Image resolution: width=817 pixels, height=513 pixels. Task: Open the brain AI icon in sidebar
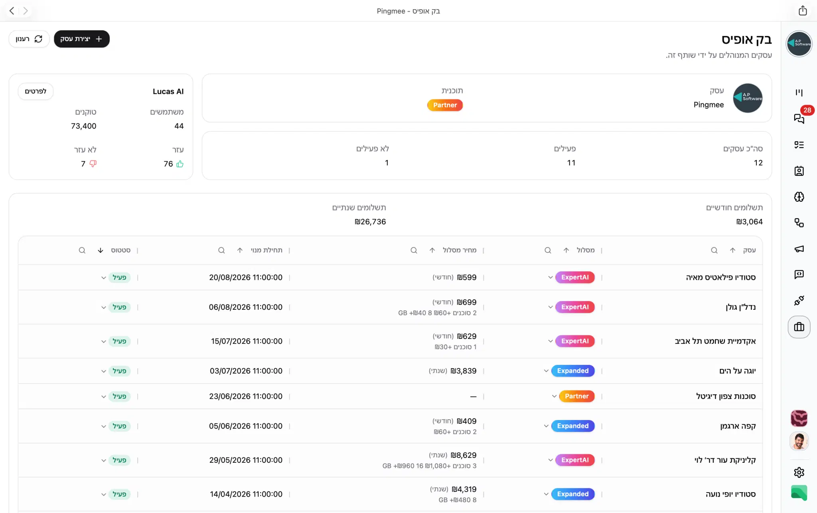[x=799, y=197]
